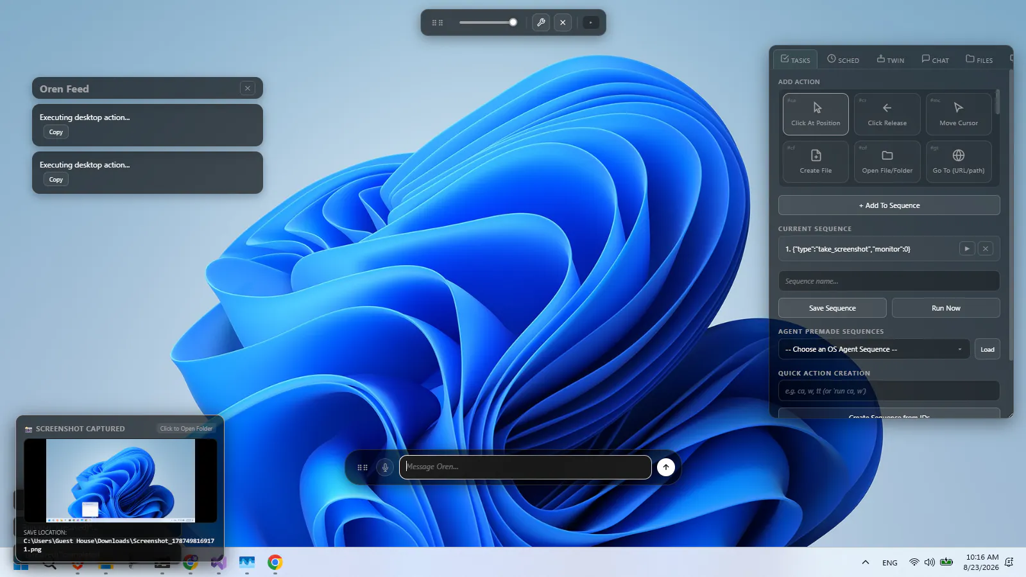Select the Open File/Folder action

point(887,162)
